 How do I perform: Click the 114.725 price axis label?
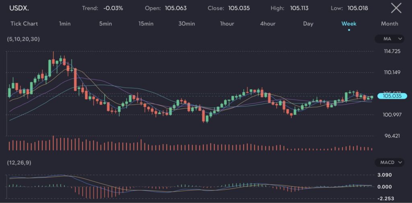tap(392, 51)
